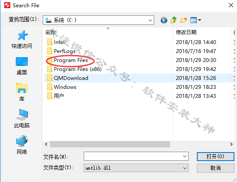Select Quick Access (快速访问) in sidebar

point(22,39)
